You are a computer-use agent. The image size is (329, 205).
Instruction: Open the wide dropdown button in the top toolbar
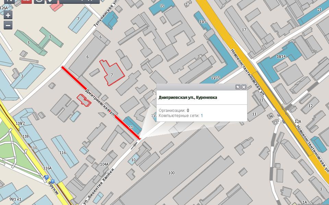click(x=80, y=1)
